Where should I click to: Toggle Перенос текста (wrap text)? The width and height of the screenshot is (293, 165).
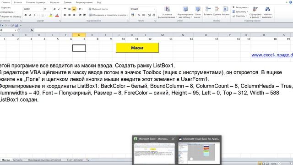point(98,9)
